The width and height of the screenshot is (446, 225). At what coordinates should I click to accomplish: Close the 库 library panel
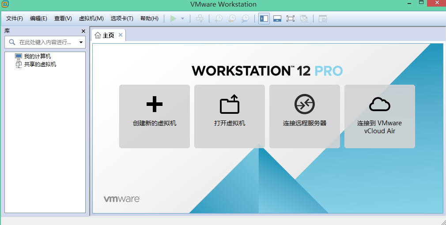(x=83, y=31)
